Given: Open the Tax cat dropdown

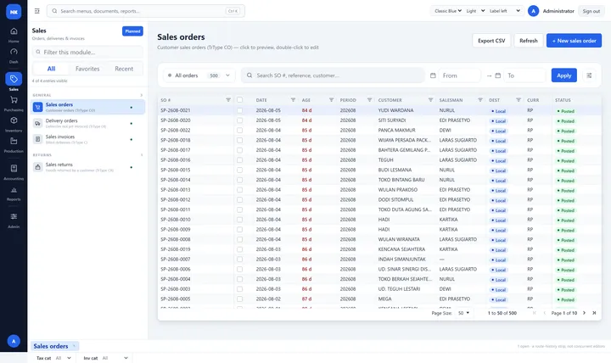Looking at the screenshot, I should click(64, 358).
